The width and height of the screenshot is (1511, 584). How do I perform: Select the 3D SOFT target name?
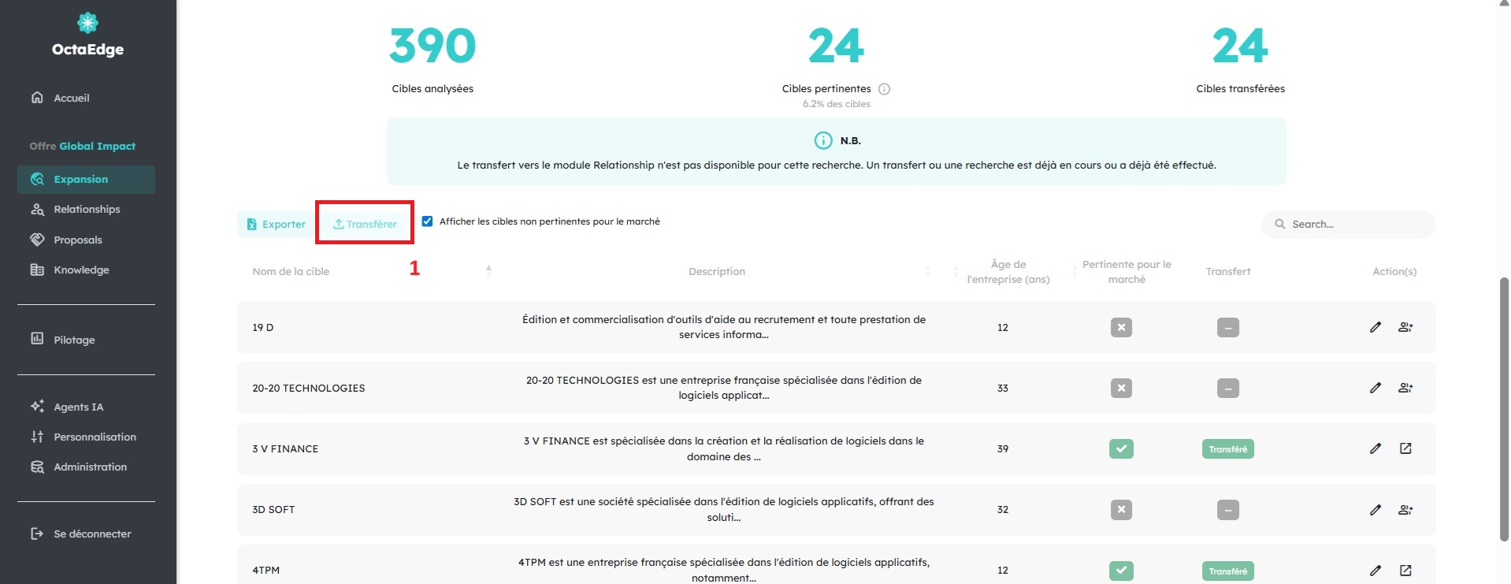click(x=273, y=509)
